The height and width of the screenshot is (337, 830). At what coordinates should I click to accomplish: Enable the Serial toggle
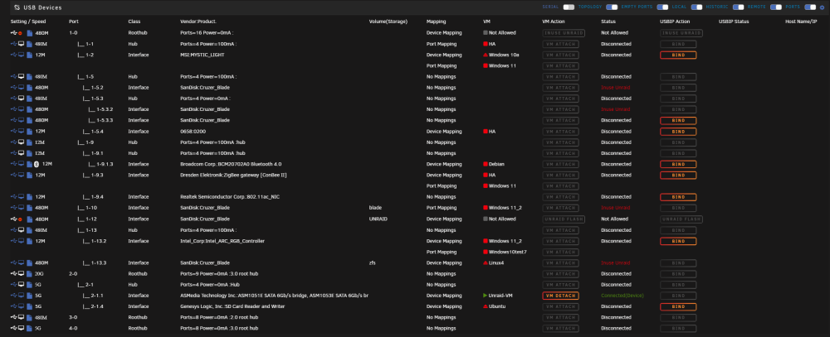coord(569,7)
